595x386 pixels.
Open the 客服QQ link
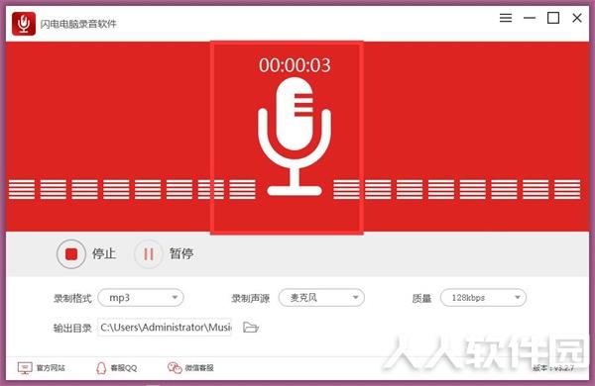(124, 368)
